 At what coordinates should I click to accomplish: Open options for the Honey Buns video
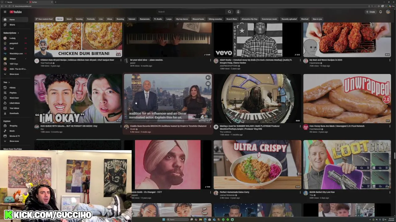coord(390,126)
